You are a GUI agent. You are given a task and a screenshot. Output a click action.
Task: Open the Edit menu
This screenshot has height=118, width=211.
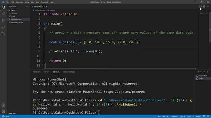tap(12, 2)
